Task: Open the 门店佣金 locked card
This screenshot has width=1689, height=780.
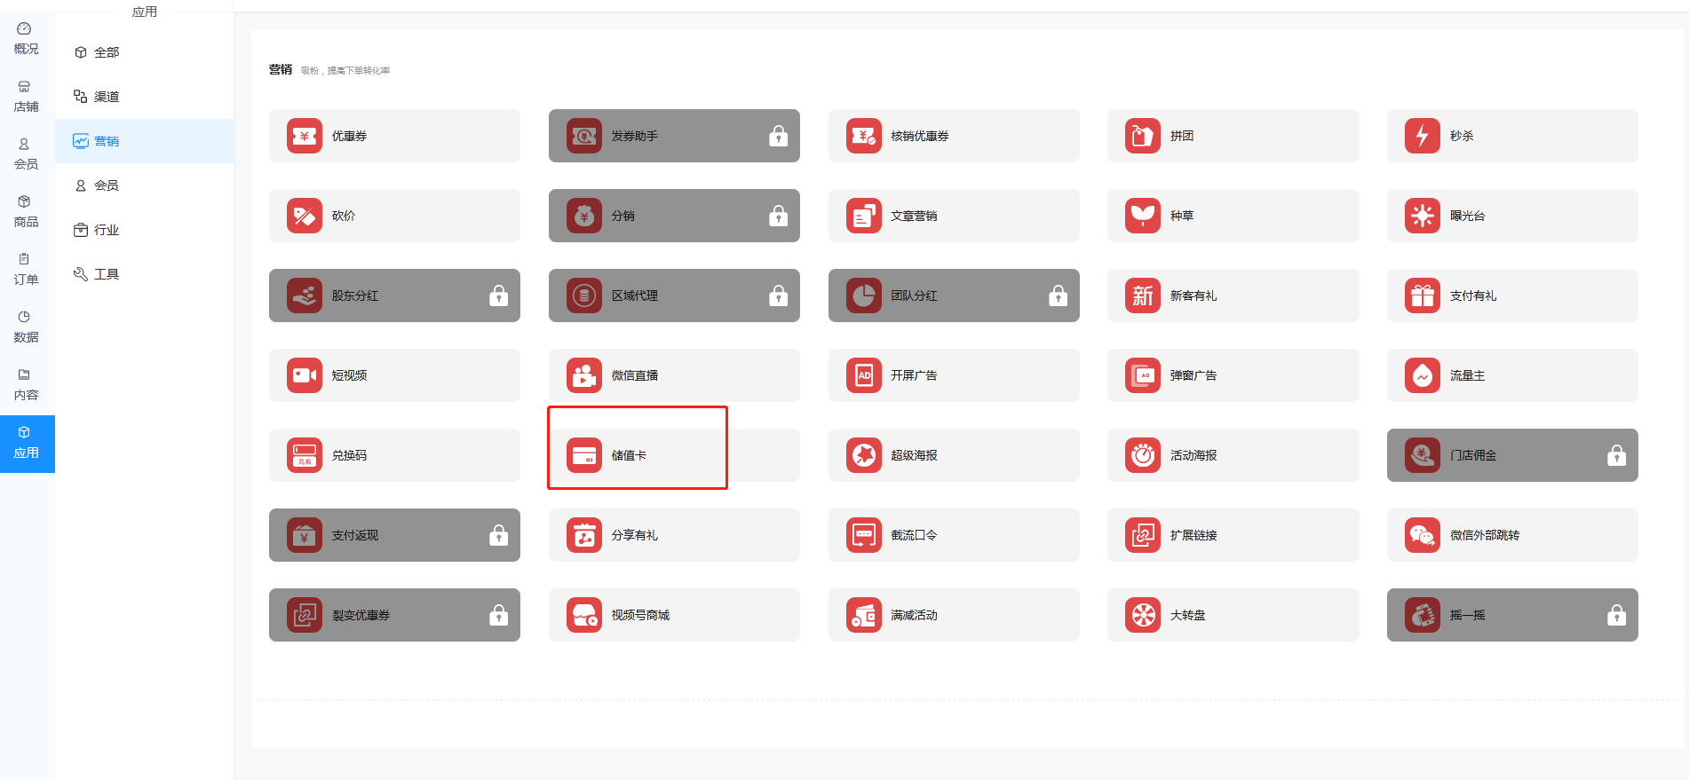Action: point(1512,455)
